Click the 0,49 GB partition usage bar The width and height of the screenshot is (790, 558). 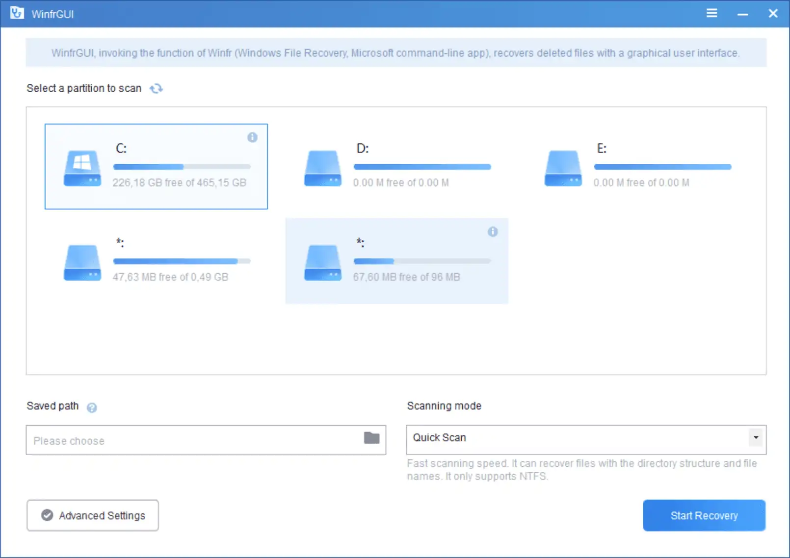point(182,261)
